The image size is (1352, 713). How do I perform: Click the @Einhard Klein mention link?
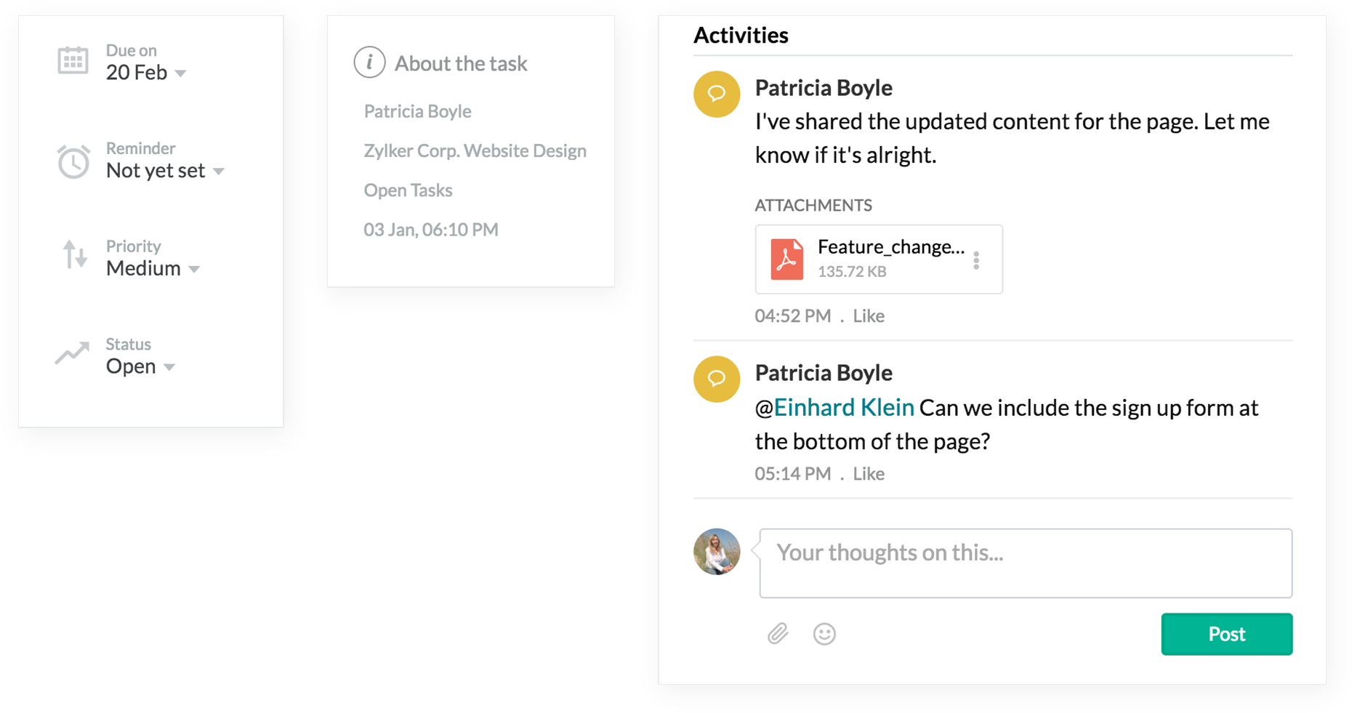843,408
